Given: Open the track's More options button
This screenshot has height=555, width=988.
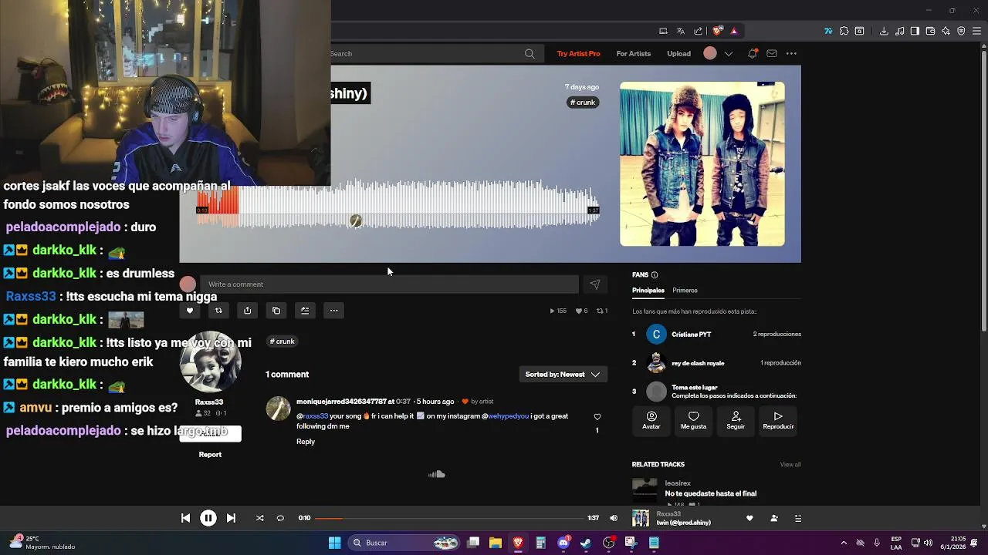Looking at the screenshot, I should (x=333, y=311).
